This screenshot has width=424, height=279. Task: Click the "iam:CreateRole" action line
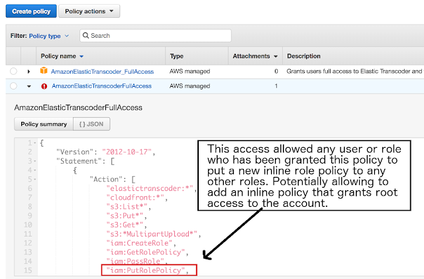[140, 243]
